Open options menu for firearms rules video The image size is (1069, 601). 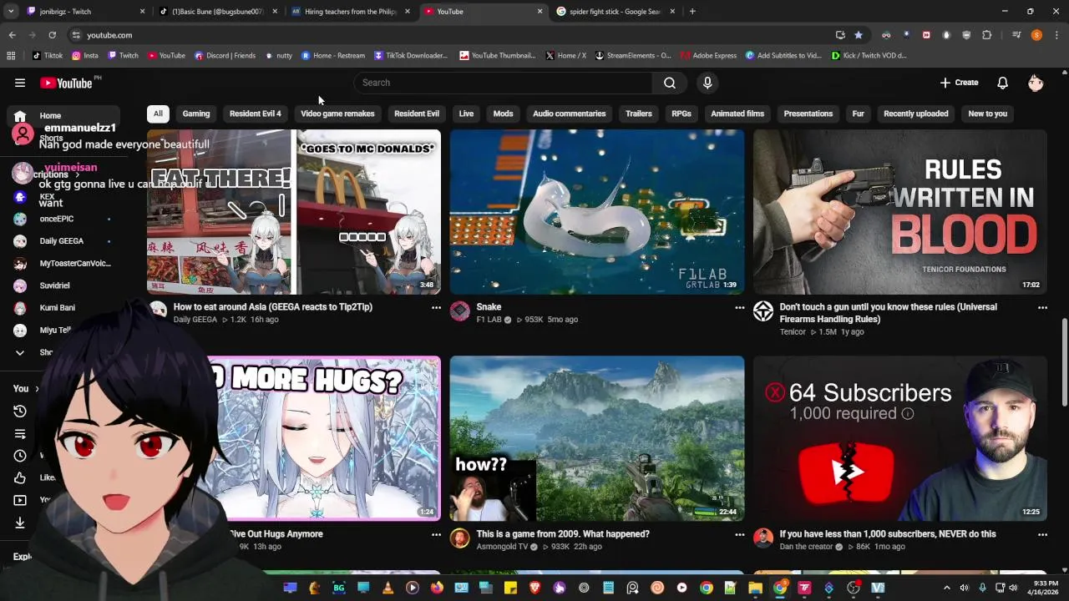pyautogui.click(x=1042, y=307)
